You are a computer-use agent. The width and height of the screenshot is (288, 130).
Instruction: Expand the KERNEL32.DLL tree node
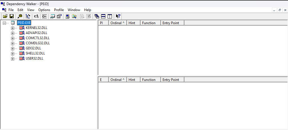coord(12,28)
